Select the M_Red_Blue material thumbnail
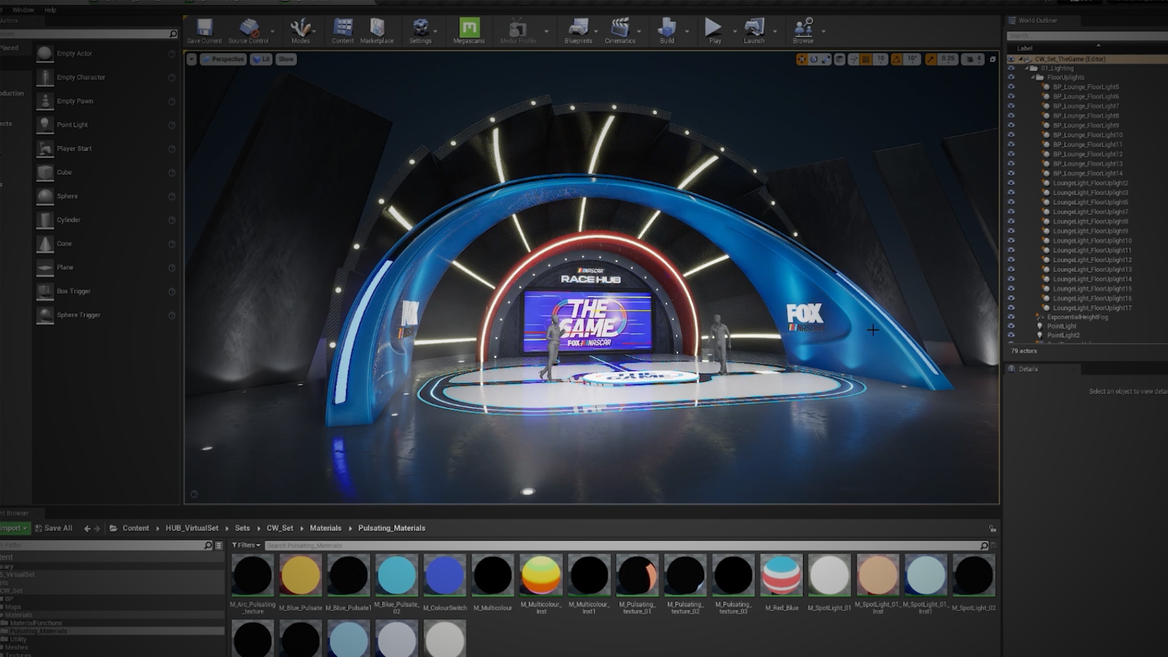The height and width of the screenshot is (657, 1168). [782, 575]
